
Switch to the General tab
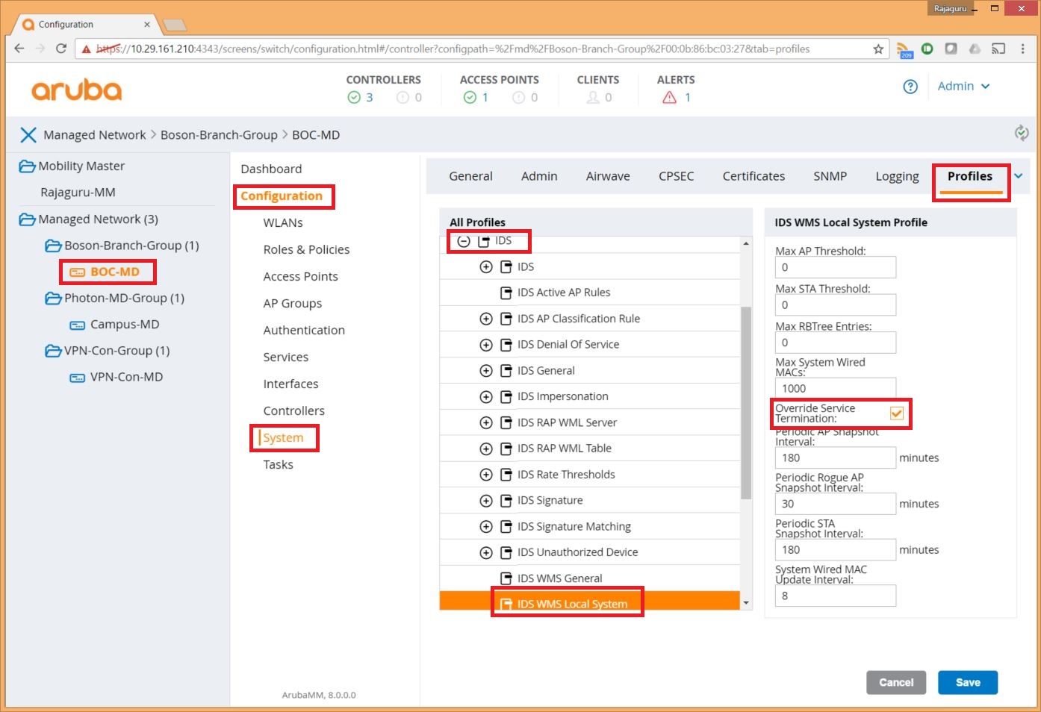[470, 177]
